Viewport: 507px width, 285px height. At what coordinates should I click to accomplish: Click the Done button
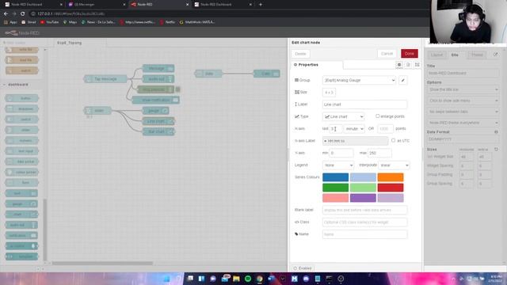[410, 54]
